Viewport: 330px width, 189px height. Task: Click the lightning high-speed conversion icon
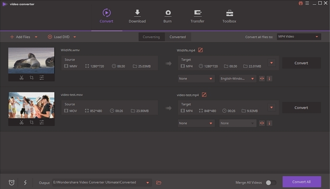click(x=25, y=182)
